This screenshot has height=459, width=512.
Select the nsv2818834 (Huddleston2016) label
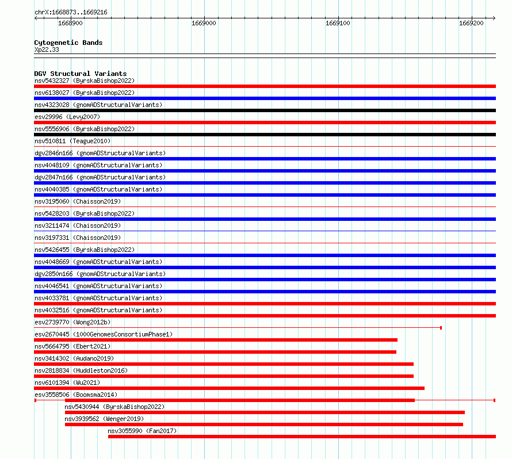pos(81,370)
